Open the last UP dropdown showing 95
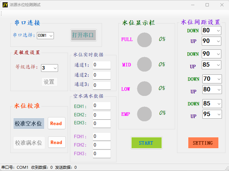This screenshot has width=229, height=171. (x=212, y=114)
